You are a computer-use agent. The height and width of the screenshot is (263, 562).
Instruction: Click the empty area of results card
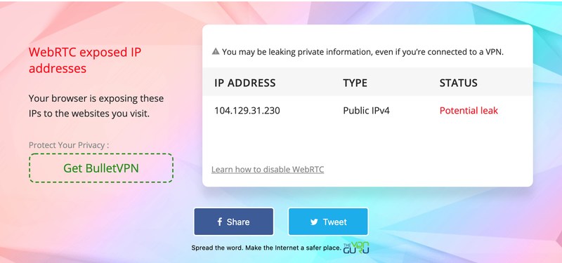click(367, 142)
